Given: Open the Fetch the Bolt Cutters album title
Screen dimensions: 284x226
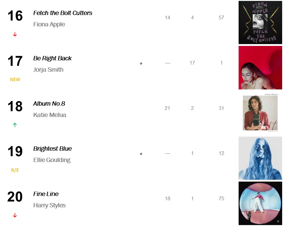Looking at the screenshot, I should tap(63, 13).
